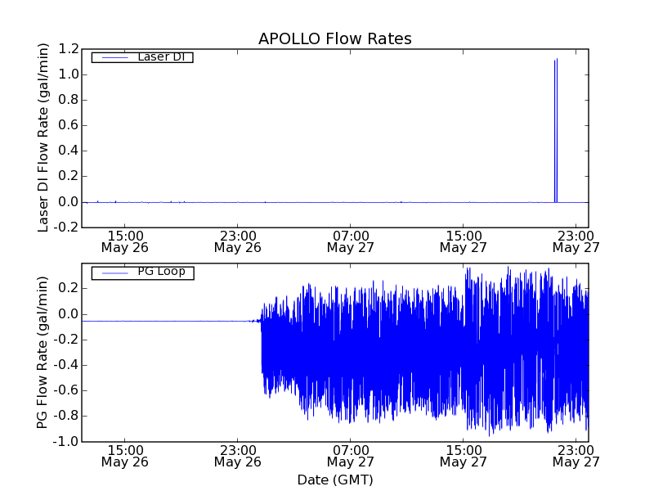The image size is (654, 491).
Task: Click the PG Flow Rate y-axis label
Action: tap(45, 353)
